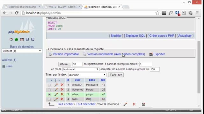Viewport: 204px width, 114px height.
Task: Check the row 4 anas checkbox
Action: click(49, 99)
